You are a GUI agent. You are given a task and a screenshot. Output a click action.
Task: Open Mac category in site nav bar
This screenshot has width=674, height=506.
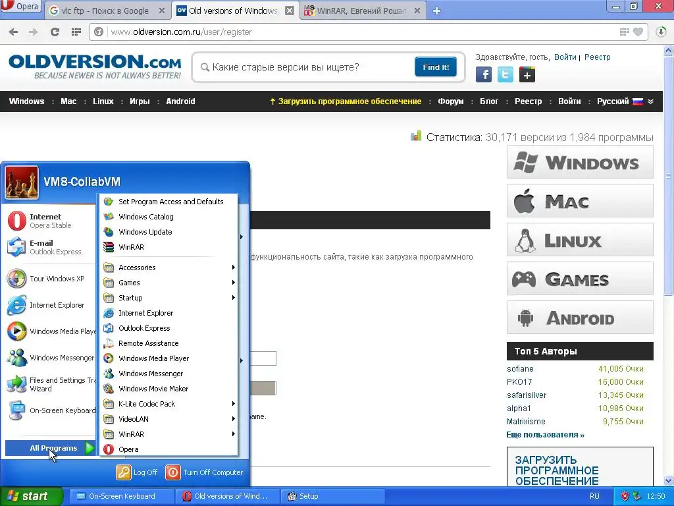pos(68,101)
